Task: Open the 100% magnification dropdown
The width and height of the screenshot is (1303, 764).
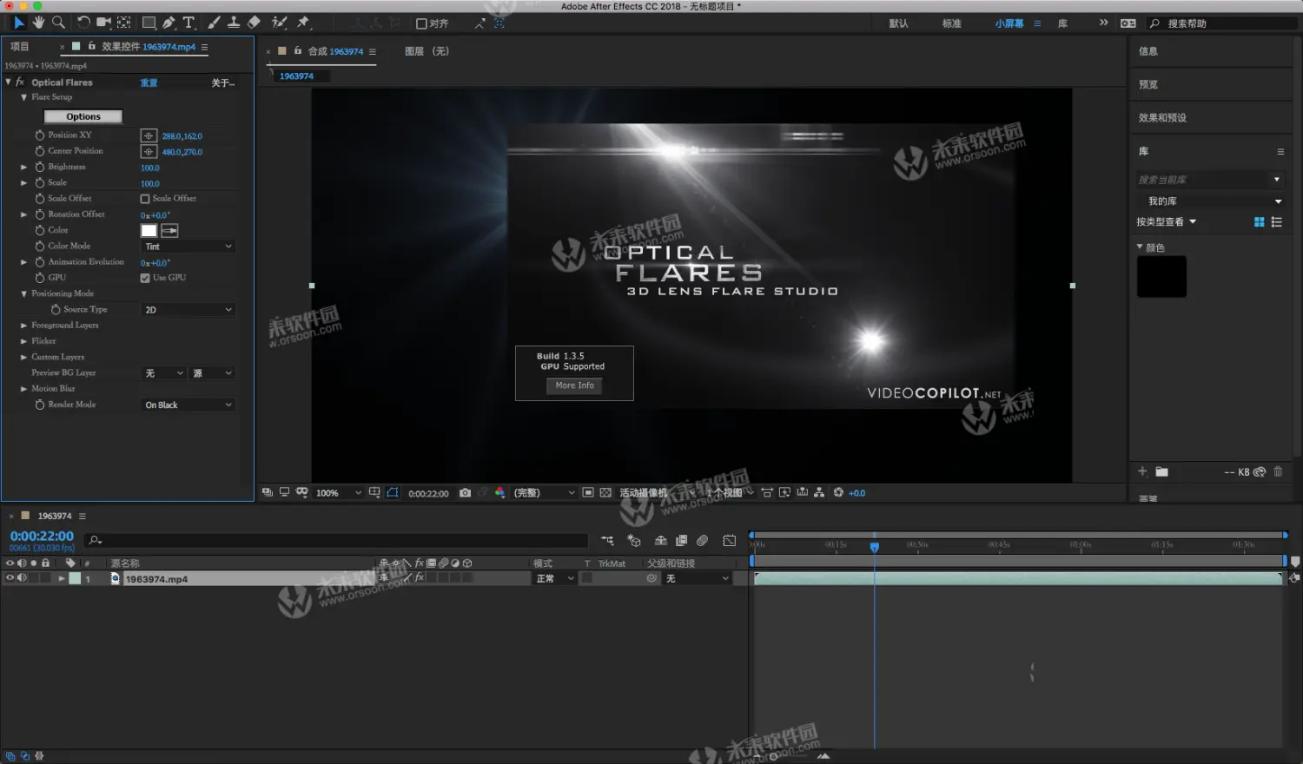Action: point(338,493)
